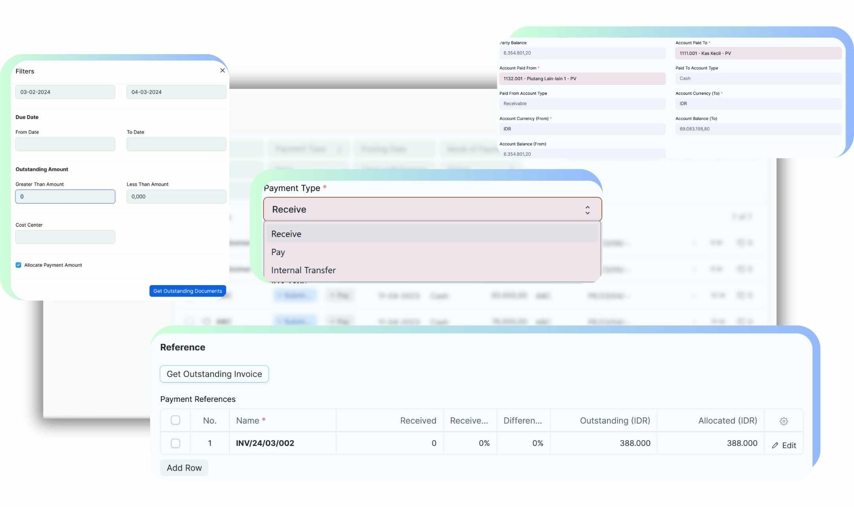Open Account Paid From field dropdown
The height and width of the screenshot is (507, 854).
(582, 79)
